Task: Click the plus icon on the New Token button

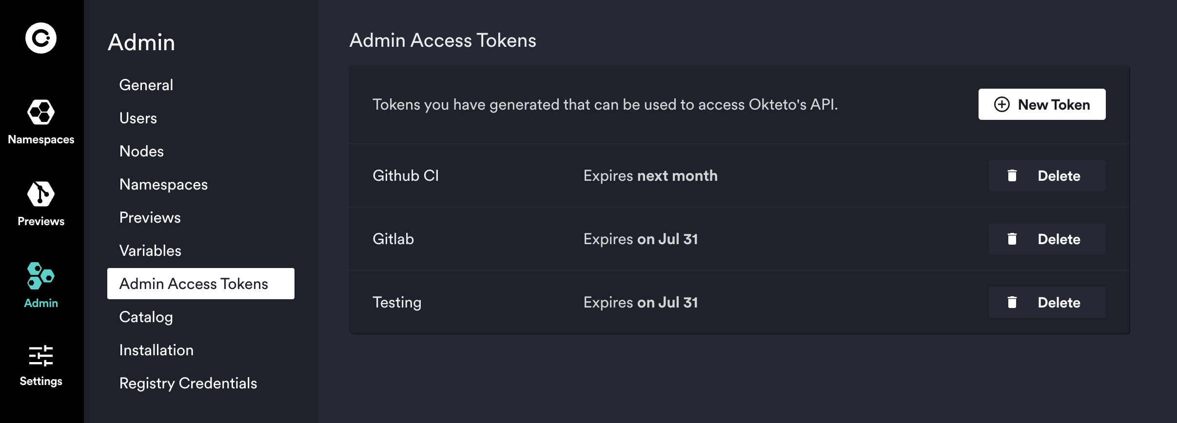Action: pyautogui.click(x=1002, y=104)
